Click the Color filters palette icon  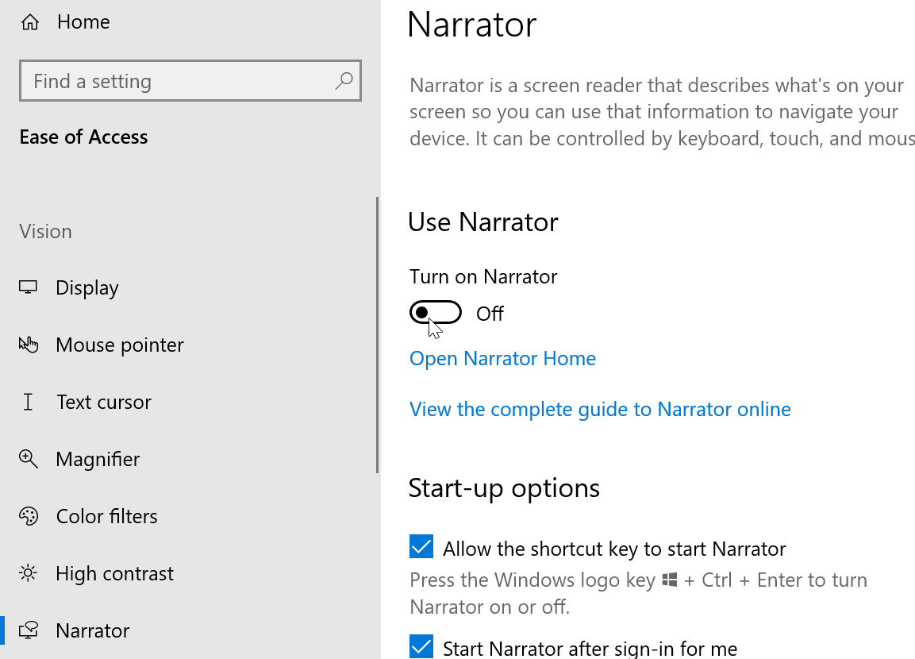point(28,516)
